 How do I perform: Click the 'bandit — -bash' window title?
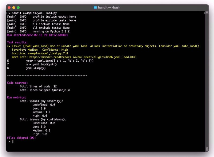point(109,8)
